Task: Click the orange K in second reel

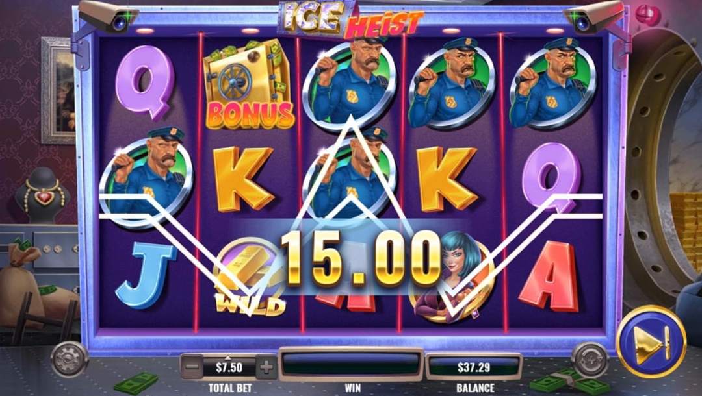Action: click(243, 178)
